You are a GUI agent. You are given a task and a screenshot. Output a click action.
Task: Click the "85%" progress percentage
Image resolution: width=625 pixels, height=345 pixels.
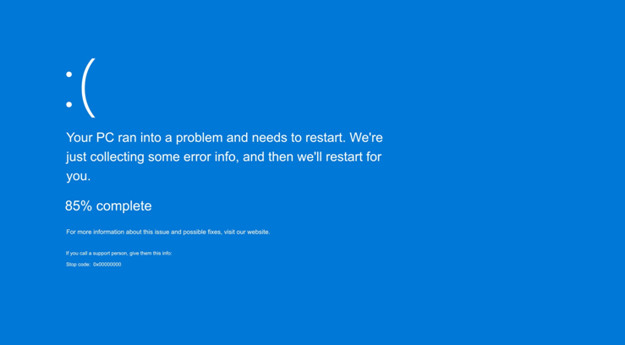click(x=79, y=205)
